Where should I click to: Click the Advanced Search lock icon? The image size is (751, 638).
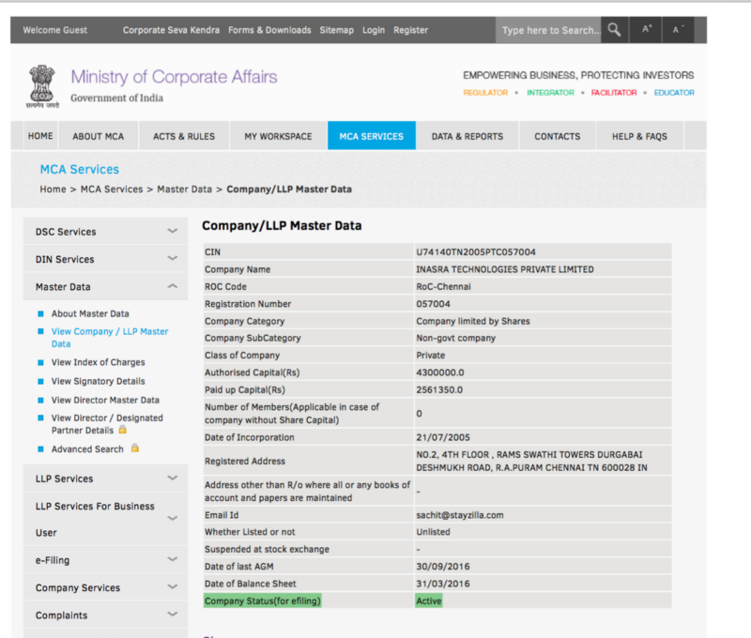point(135,449)
